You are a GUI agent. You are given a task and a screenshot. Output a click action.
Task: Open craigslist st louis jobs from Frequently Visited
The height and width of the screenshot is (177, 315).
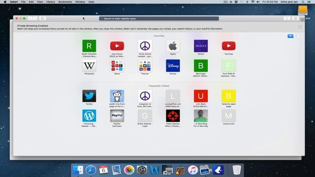tap(145, 96)
